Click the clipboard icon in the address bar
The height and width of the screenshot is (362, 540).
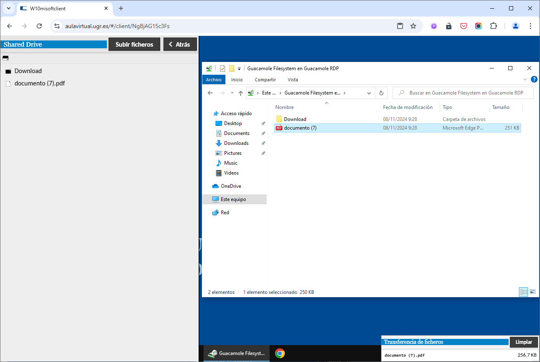(400, 26)
